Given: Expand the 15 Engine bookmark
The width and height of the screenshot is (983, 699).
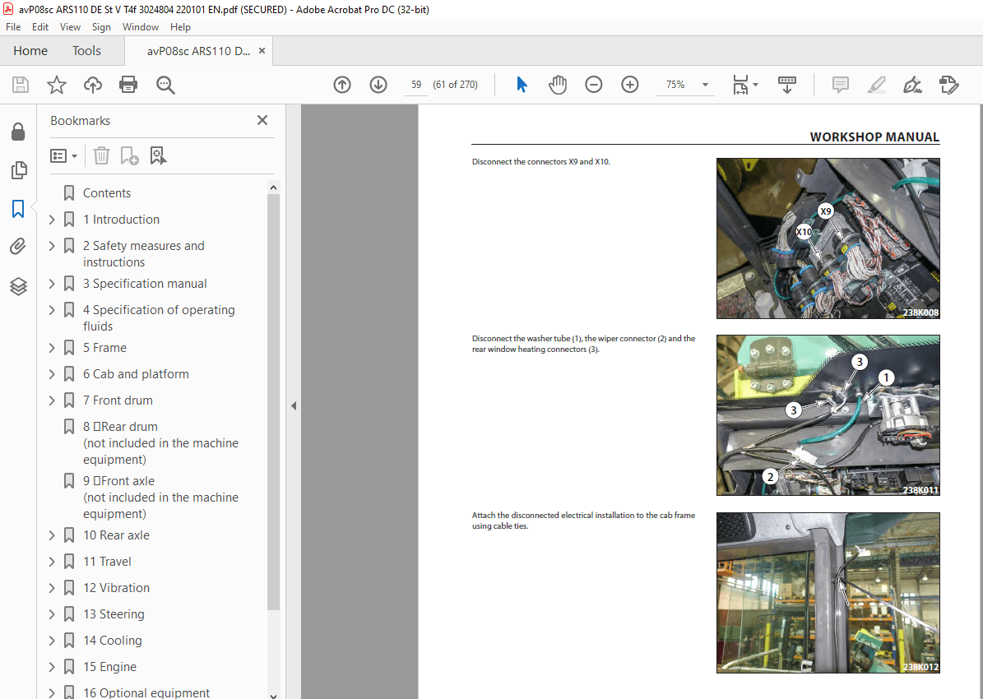Looking at the screenshot, I should point(51,666).
